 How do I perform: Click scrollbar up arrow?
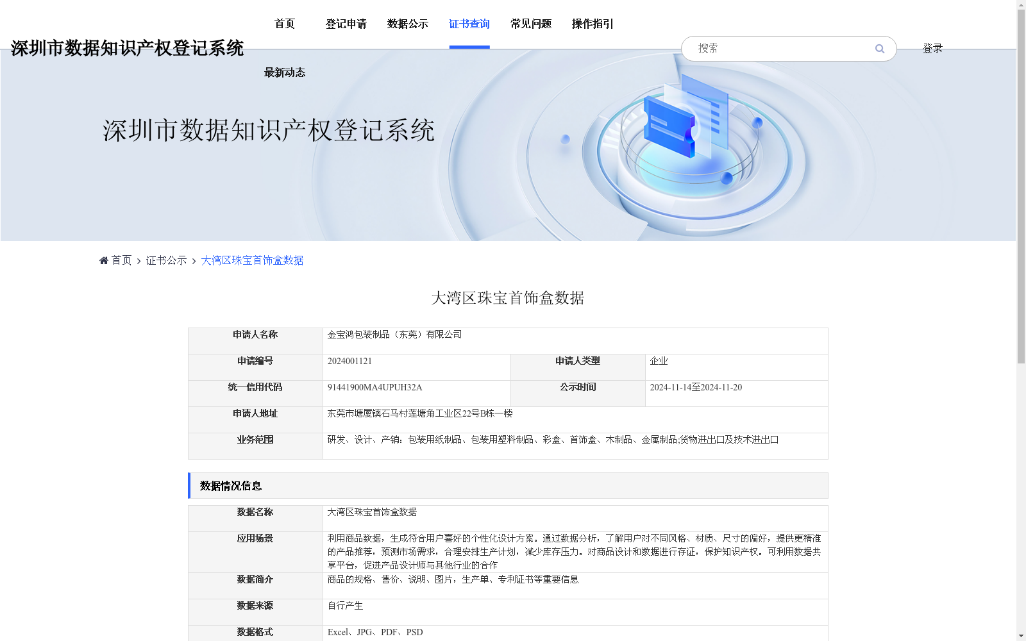point(1021,4)
